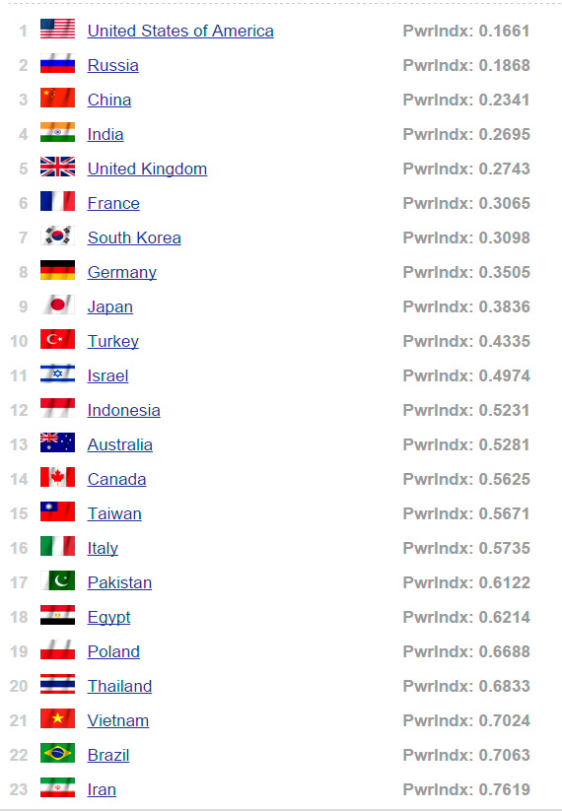Viewport: 562px width, 811px height.
Task: Click the South Korea flag icon
Action: coord(57,236)
